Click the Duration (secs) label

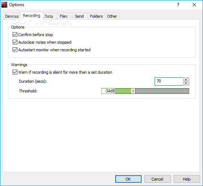[33, 81]
